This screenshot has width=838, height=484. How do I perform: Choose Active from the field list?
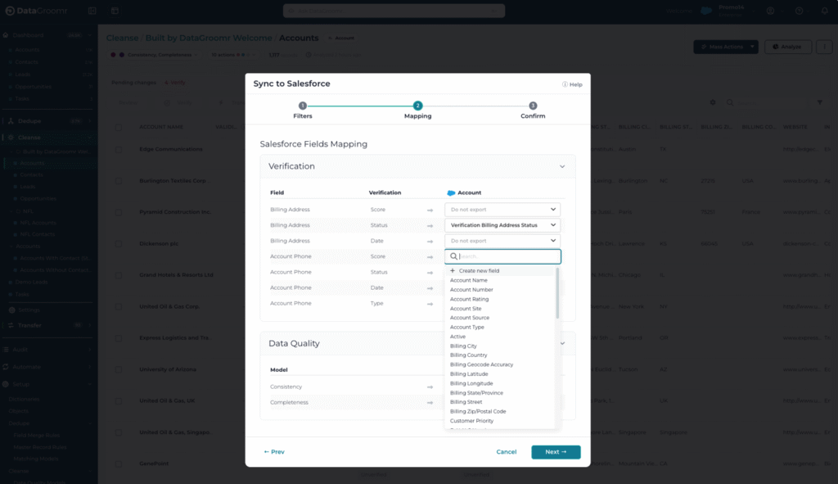click(x=457, y=337)
